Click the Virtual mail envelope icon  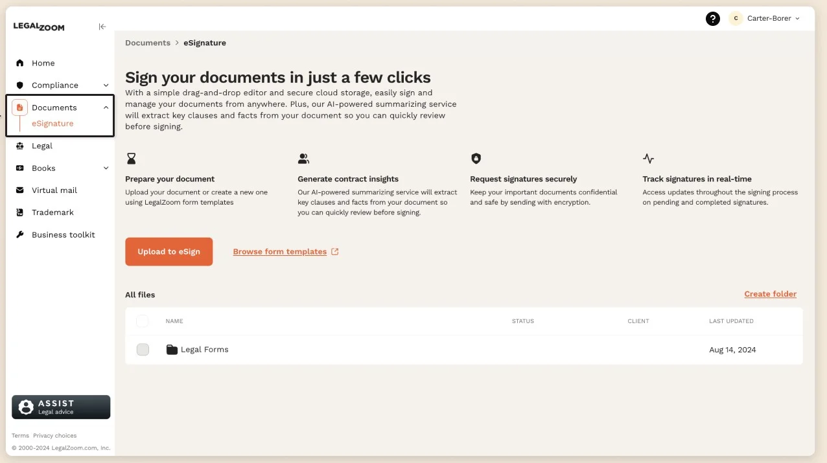tap(19, 190)
